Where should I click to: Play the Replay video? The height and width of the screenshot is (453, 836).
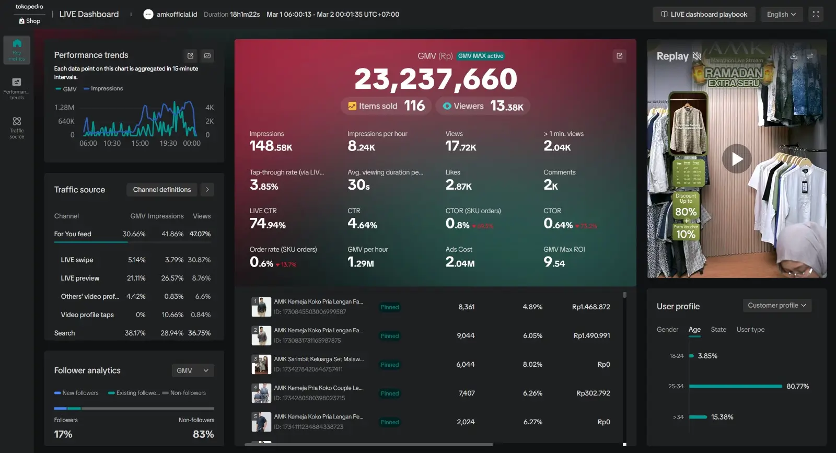click(x=737, y=159)
